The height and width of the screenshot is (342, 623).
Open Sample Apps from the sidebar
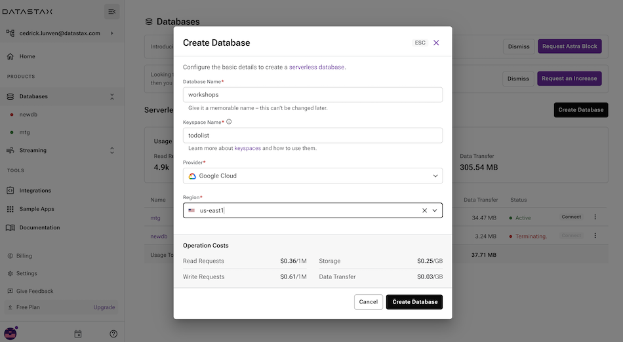(37, 209)
